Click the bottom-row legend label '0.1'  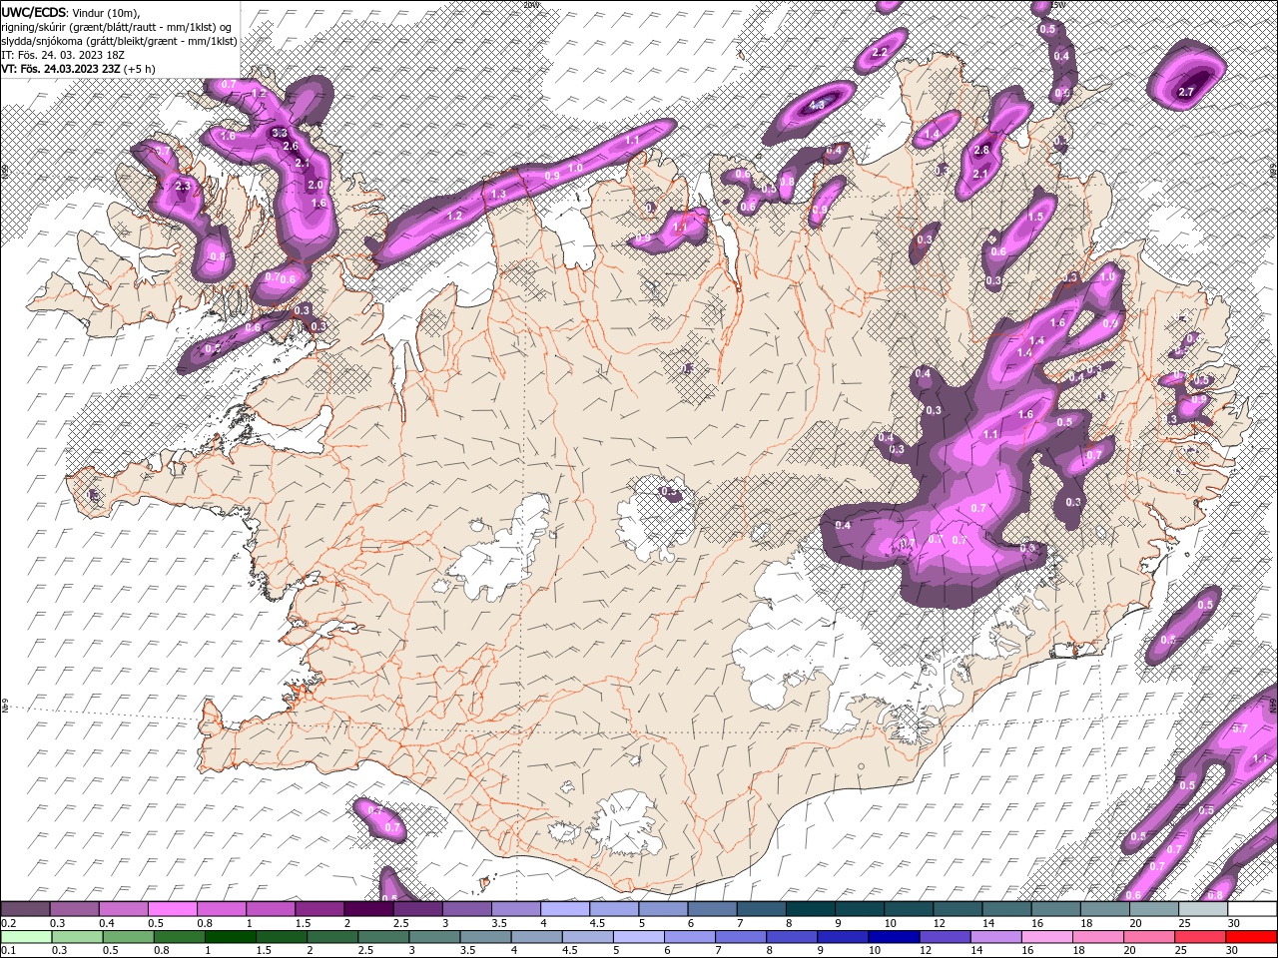(x=9, y=950)
